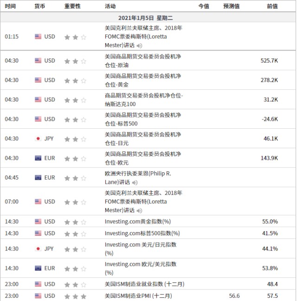Click US flag in ISM制造业就业指数 row
Image resolution: width=297 pixels, height=301 pixels.
[38, 284]
